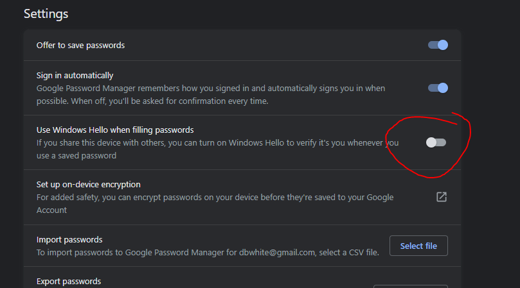Click the Offer to save passwords label
The image size is (520, 288).
80,46
